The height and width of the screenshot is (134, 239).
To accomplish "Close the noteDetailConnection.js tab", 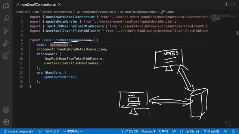I will pos(59,5).
